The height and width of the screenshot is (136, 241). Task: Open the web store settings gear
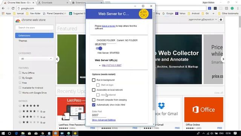click(x=221, y=20)
